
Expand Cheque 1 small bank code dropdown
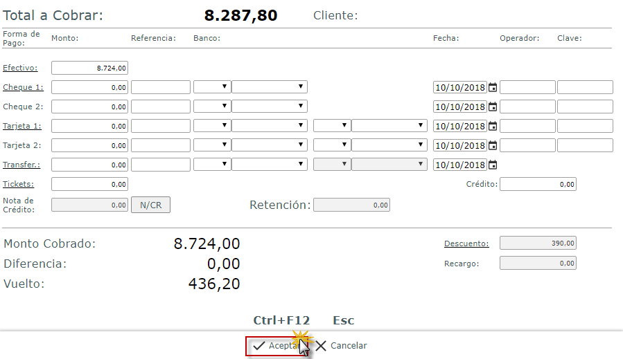[212, 87]
